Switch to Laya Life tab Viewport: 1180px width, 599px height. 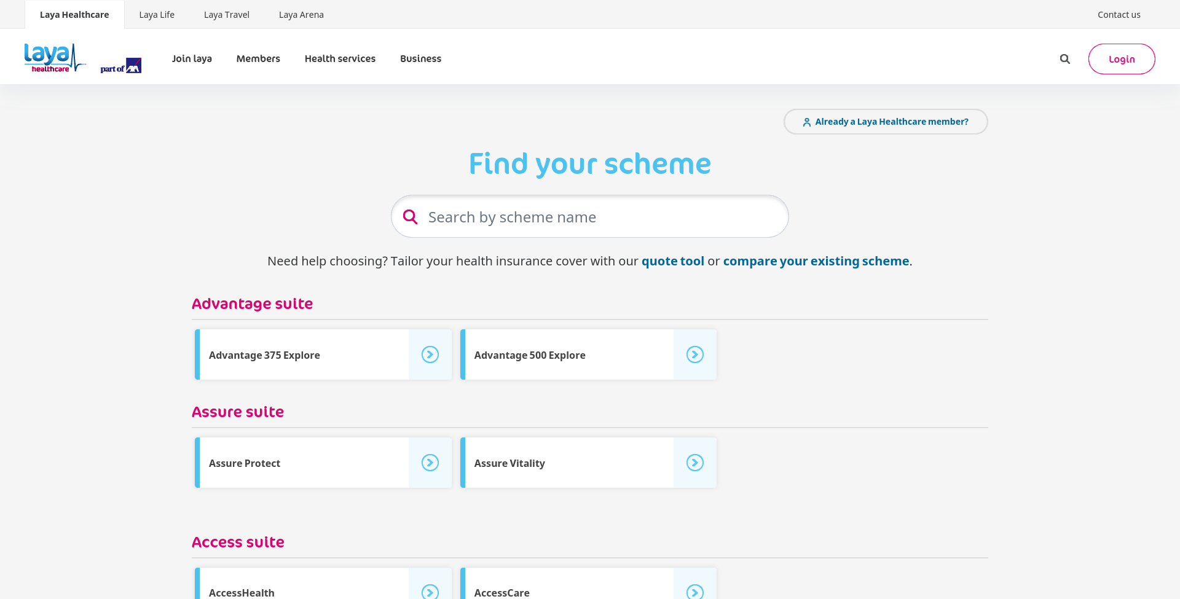point(157,15)
